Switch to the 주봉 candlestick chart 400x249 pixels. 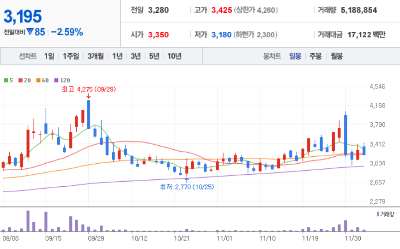[315, 56]
